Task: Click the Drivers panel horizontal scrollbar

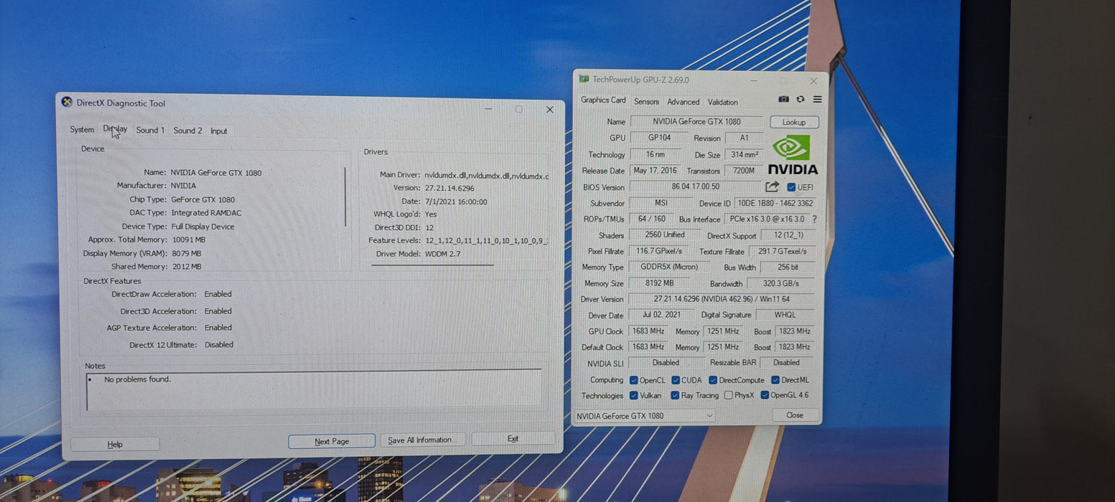Action: click(x=433, y=265)
